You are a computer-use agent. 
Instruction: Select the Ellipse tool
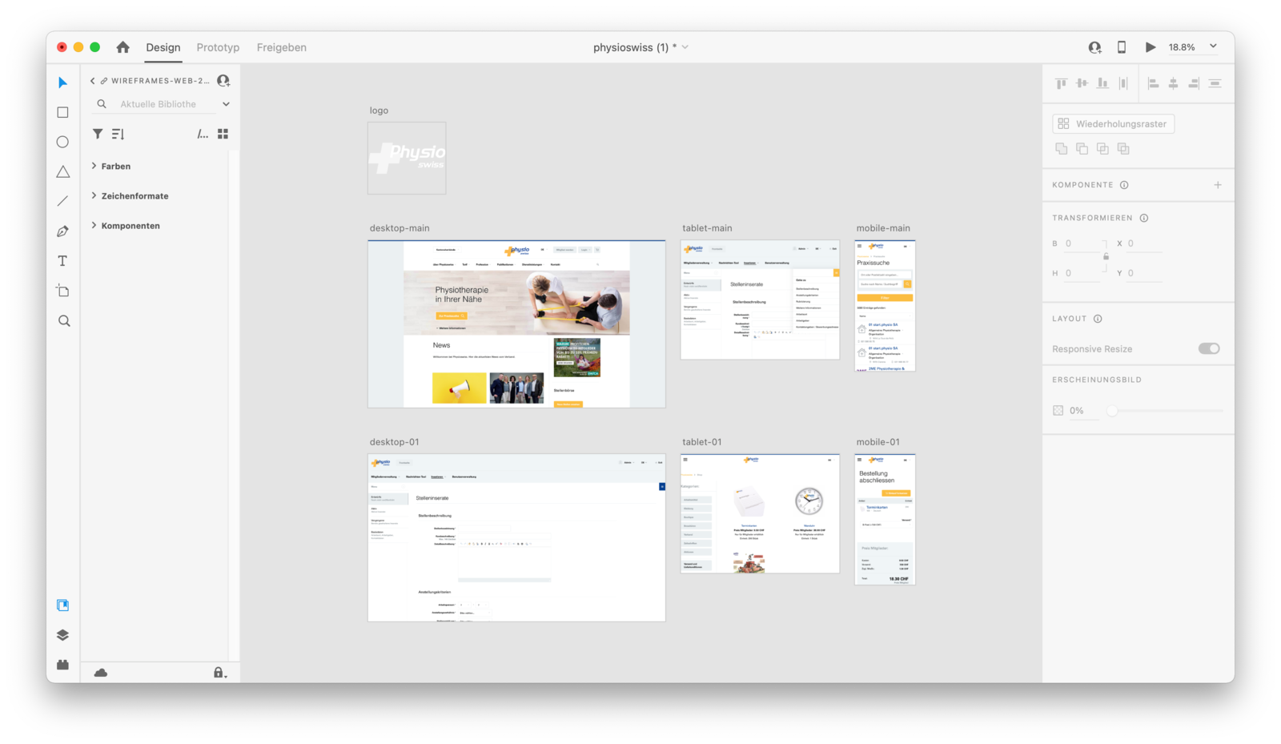[x=62, y=142]
